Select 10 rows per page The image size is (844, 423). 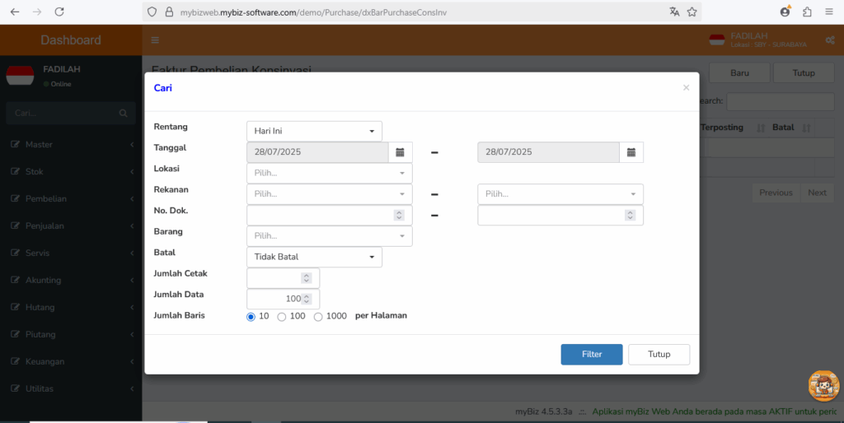click(x=251, y=317)
